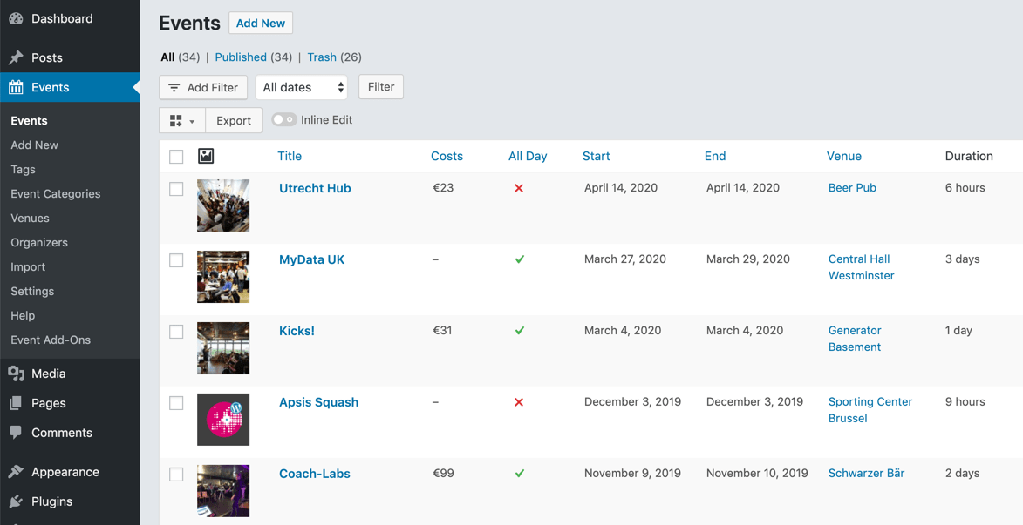This screenshot has height=525, width=1023.
Task: Select all events with the header checkbox
Action: click(176, 156)
